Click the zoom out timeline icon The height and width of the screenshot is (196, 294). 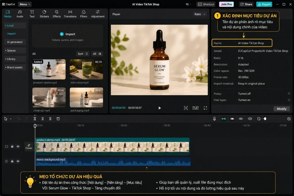pyautogui.click(x=259, y=119)
